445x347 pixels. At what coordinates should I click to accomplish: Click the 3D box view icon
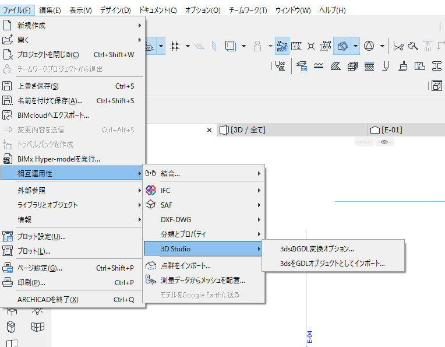(436, 86)
